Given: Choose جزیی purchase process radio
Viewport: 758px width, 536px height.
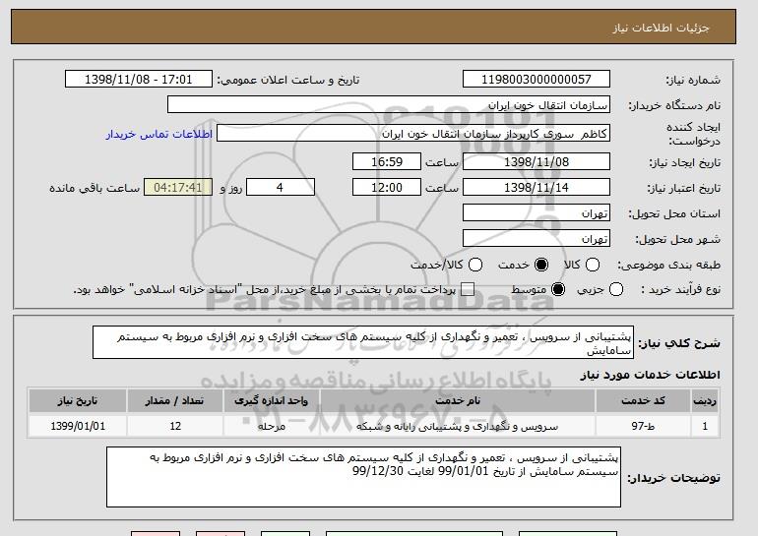Looking at the screenshot, I should (x=616, y=290).
